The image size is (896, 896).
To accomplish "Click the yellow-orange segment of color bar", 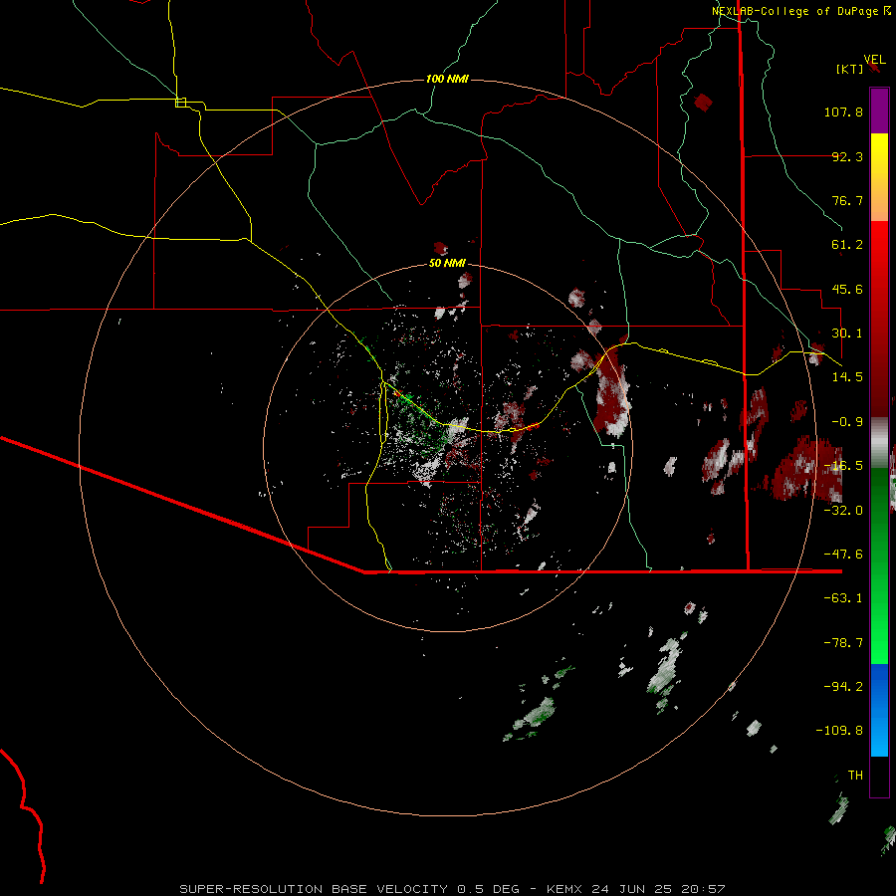I will pos(879,177).
